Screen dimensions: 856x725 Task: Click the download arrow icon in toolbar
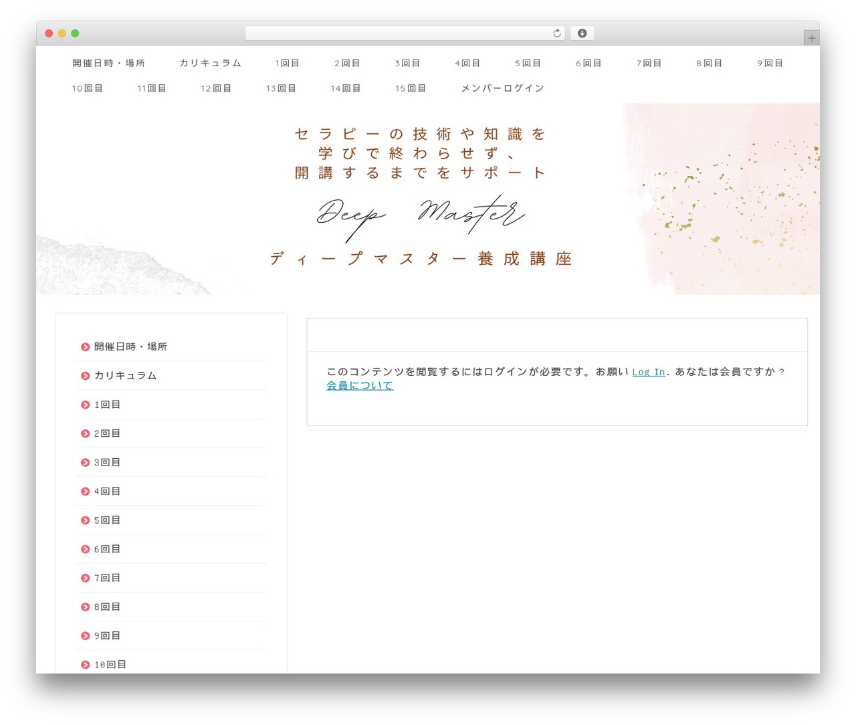point(582,33)
